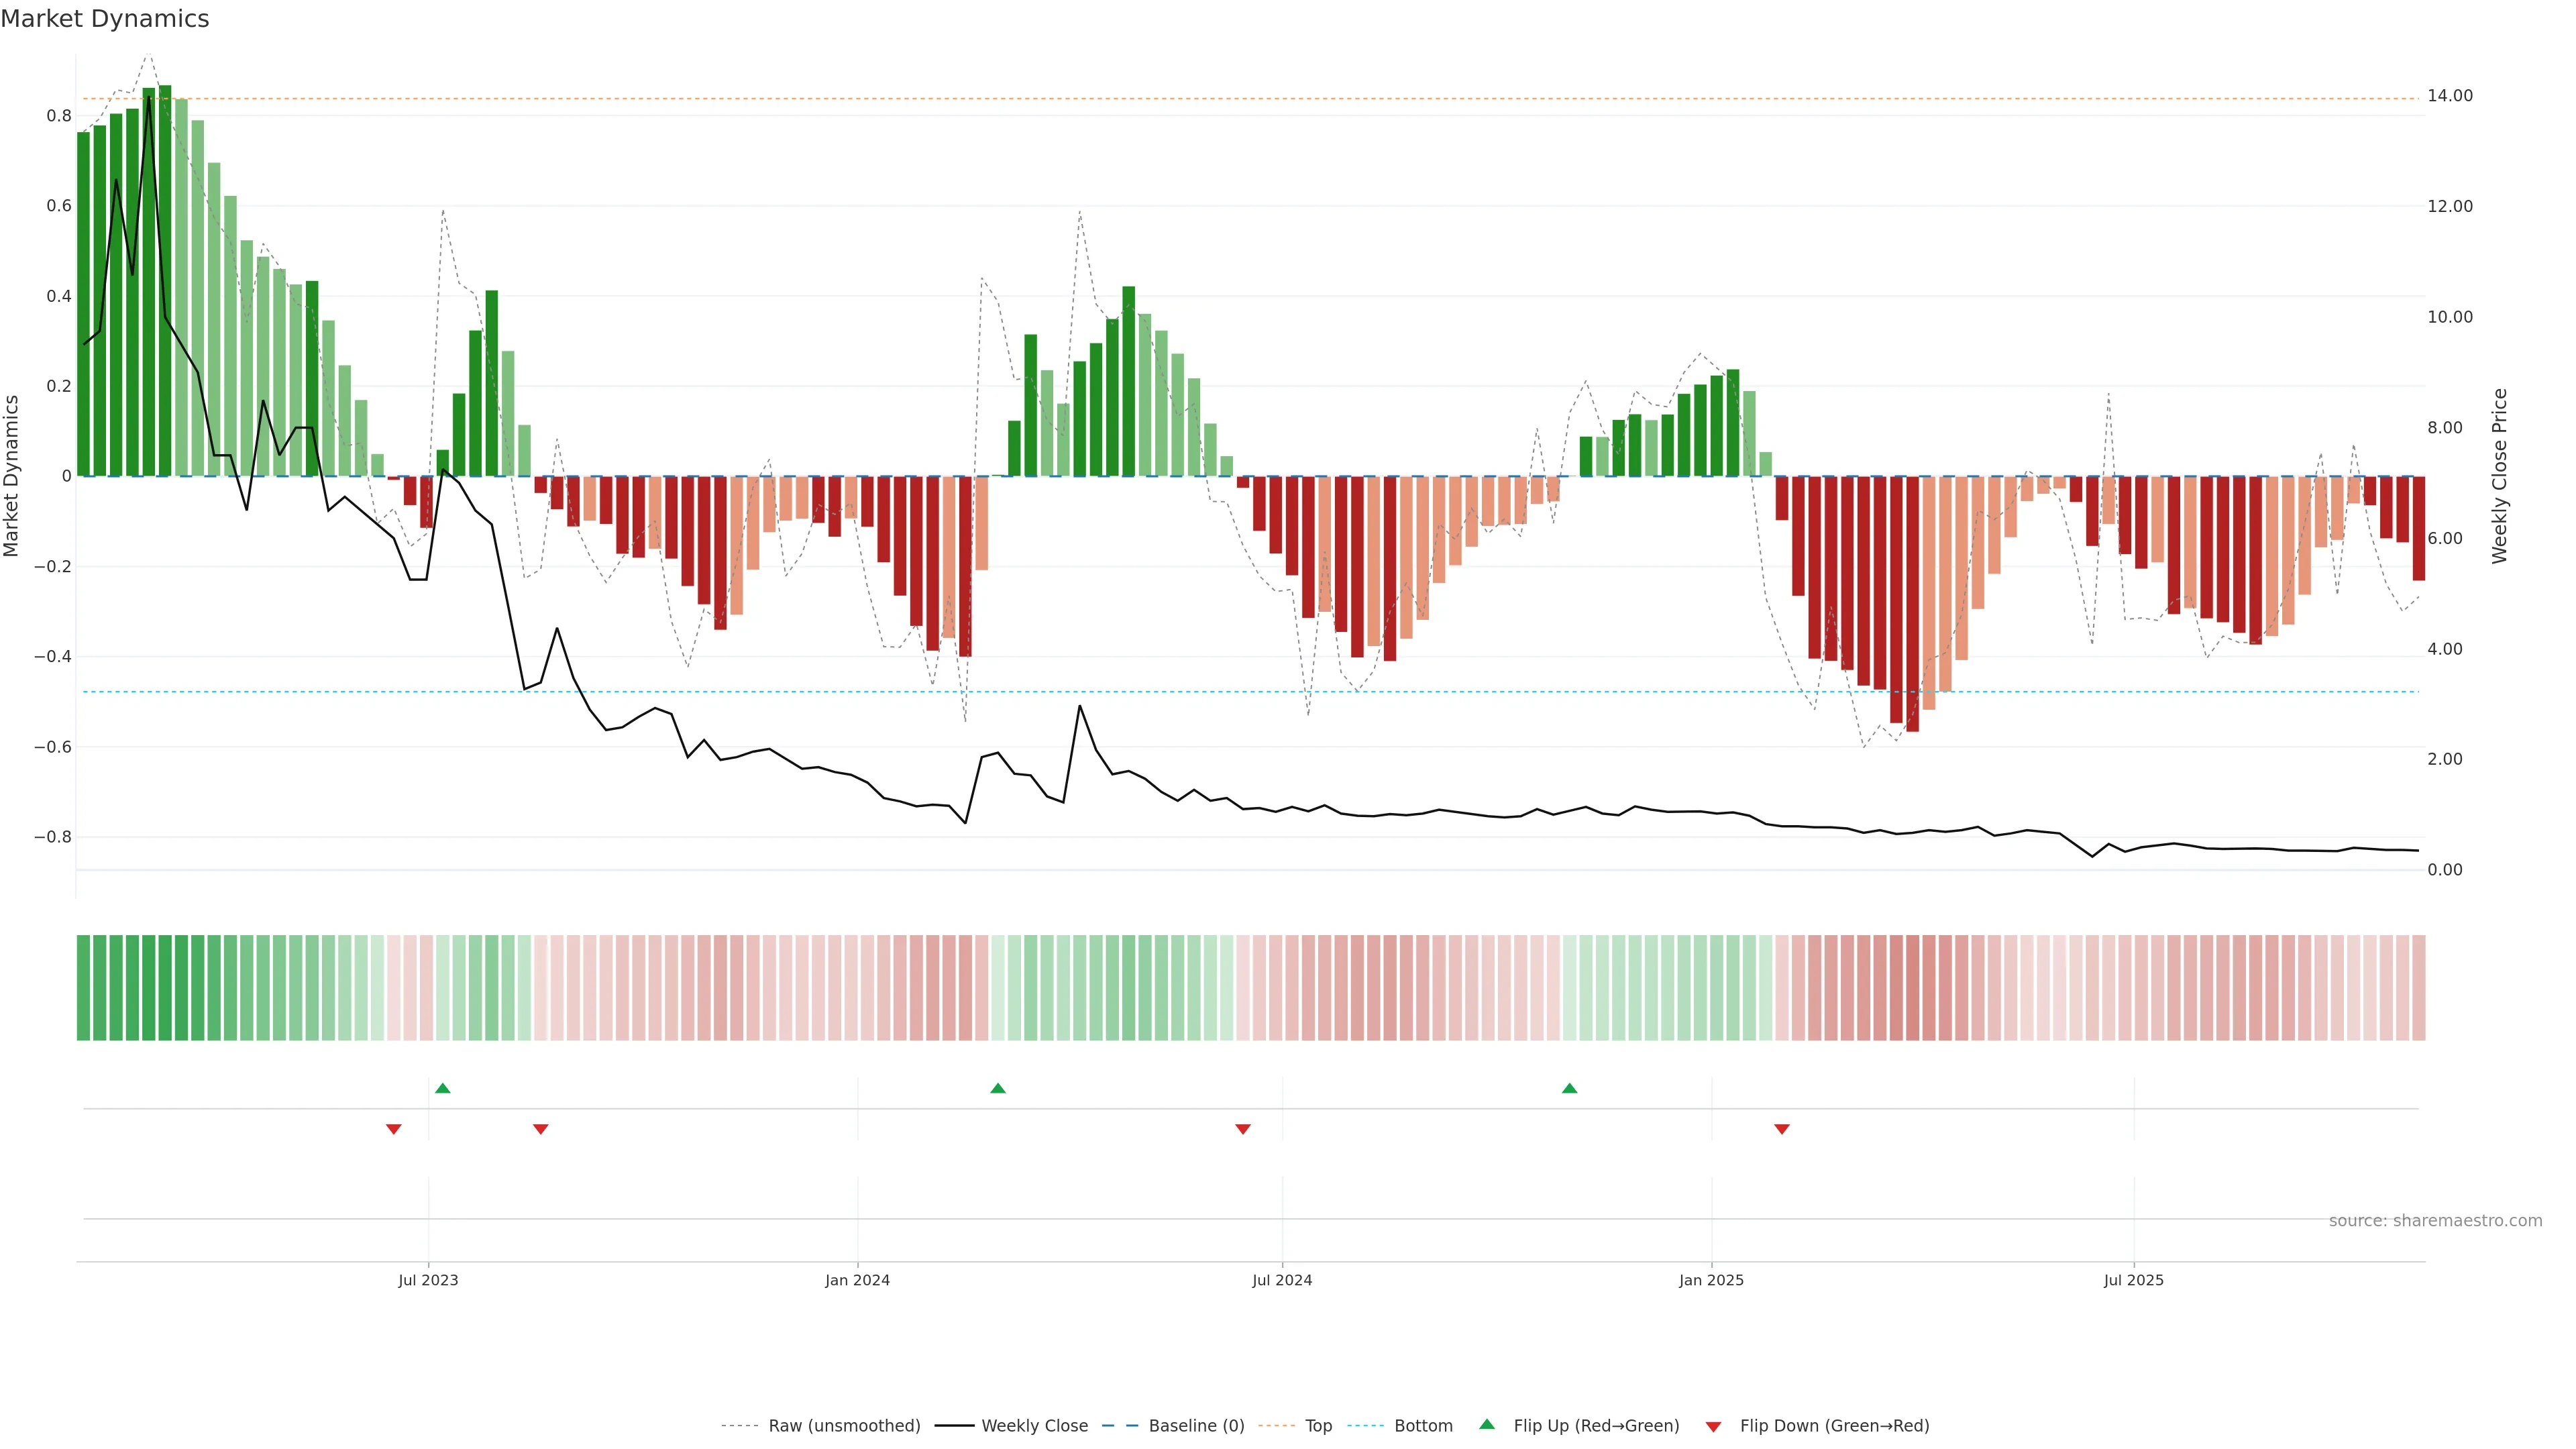Click the Jul 2025 x-axis label
This screenshot has height=1449, width=2576.
(2133, 1280)
